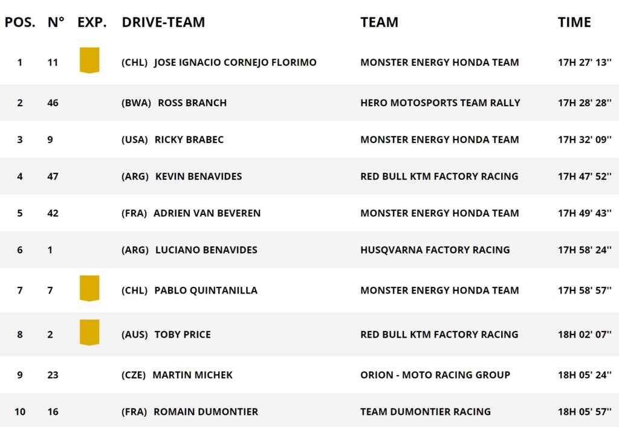Click Hero Motosports Team Rally team
619x427 pixels.
pyautogui.click(x=440, y=103)
